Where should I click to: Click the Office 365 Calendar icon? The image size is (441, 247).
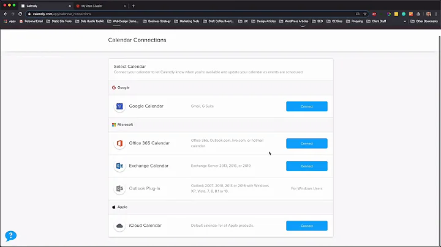(x=119, y=143)
